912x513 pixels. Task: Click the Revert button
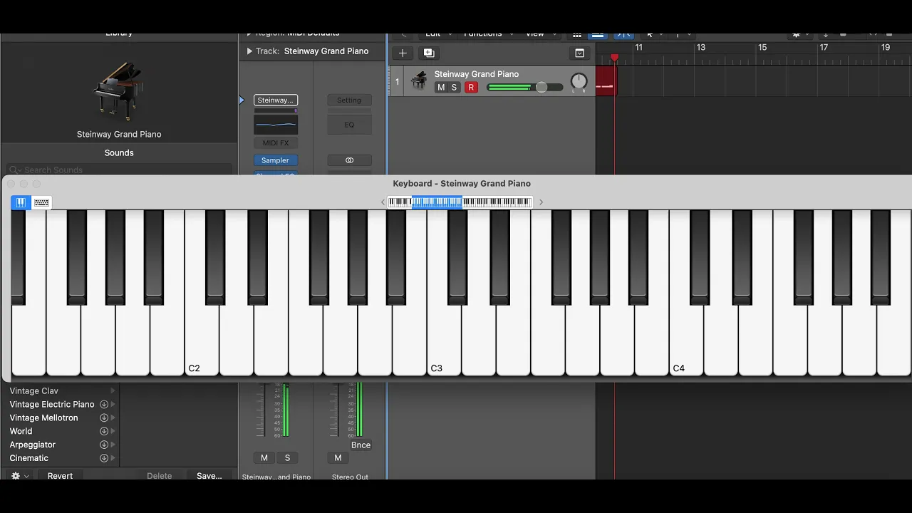point(60,476)
